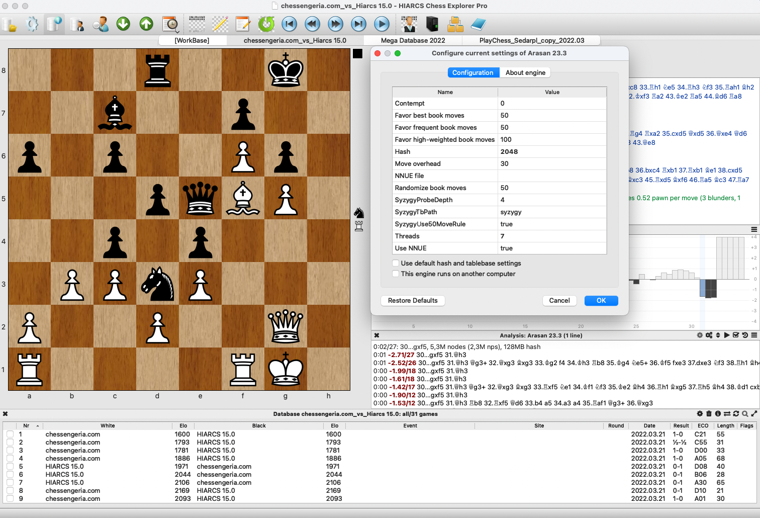The width and height of the screenshot is (760, 518).
Task: Tick checkbox for game number 5
Action: [10, 466]
